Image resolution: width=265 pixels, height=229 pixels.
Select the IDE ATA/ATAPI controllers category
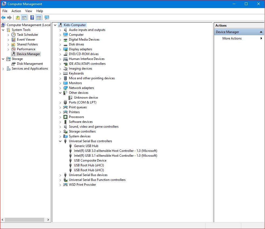[x=87, y=64]
